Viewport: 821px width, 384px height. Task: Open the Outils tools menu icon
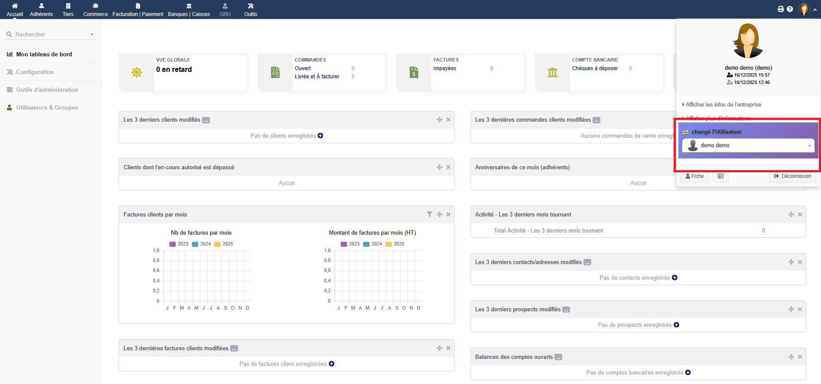click(251, 6)
